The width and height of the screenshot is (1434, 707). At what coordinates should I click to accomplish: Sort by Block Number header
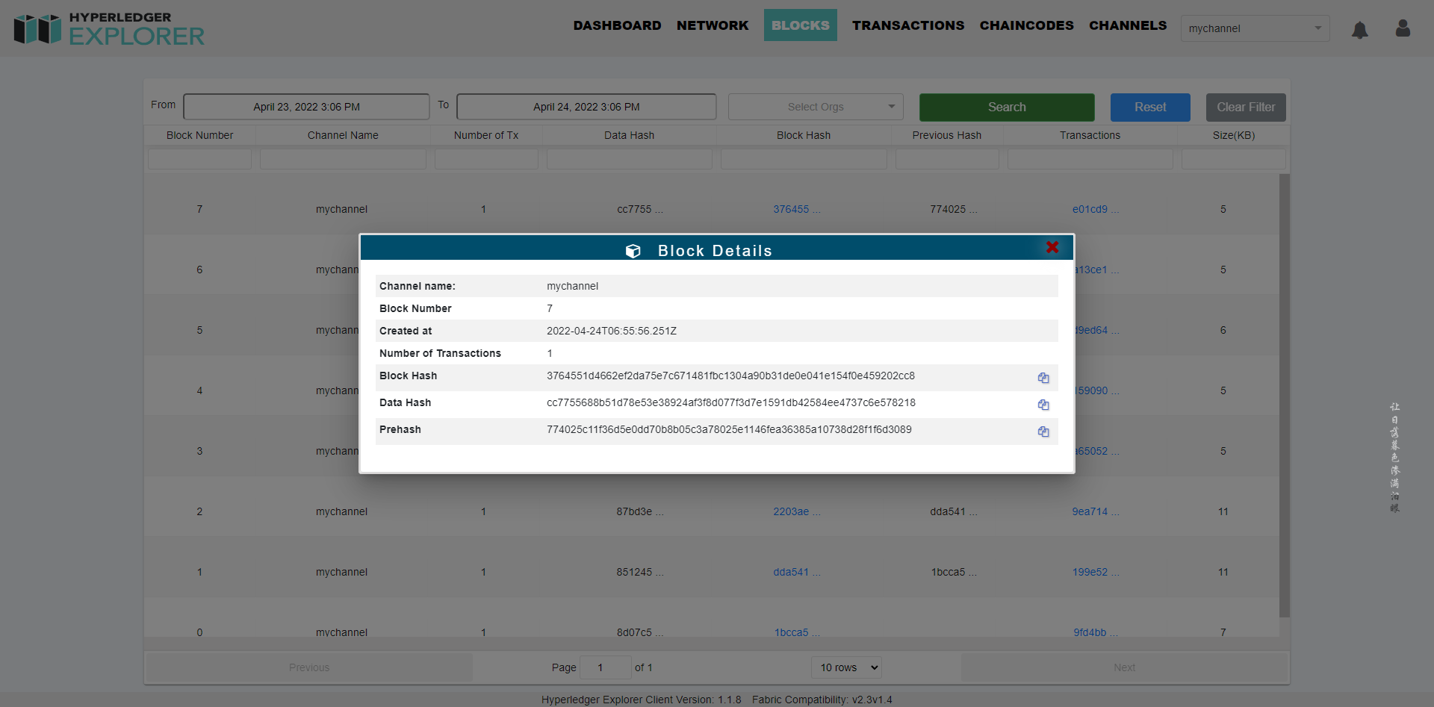199,135
